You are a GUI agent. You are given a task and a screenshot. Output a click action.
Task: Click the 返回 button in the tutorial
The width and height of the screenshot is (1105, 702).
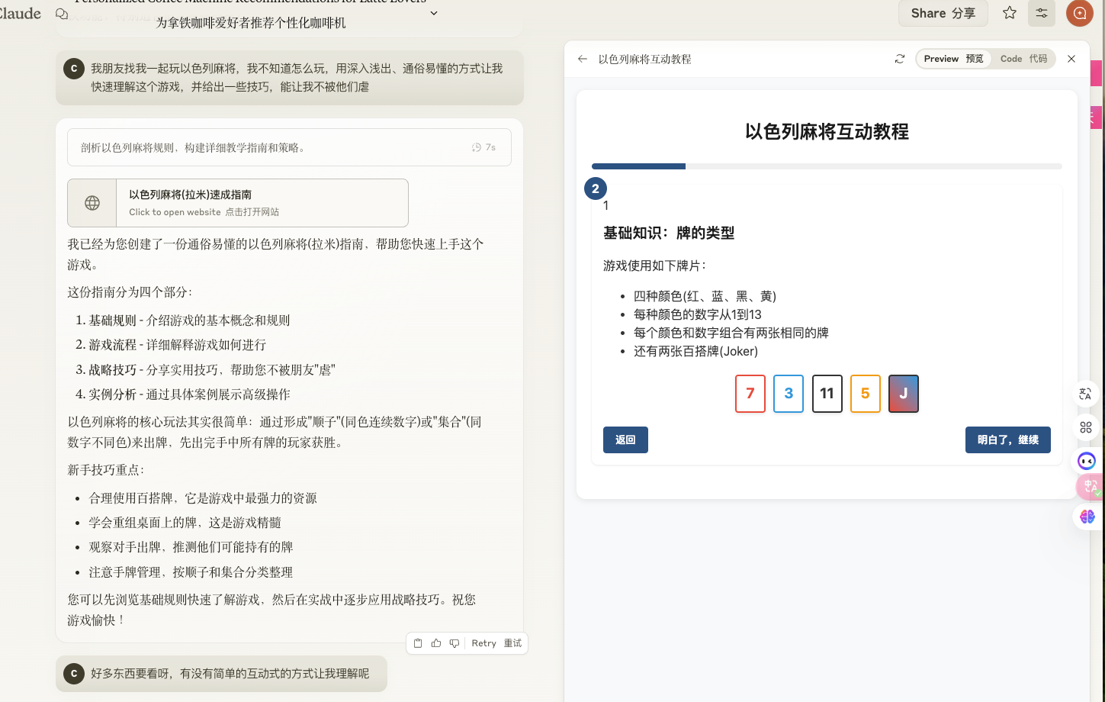tap(625, 440)
